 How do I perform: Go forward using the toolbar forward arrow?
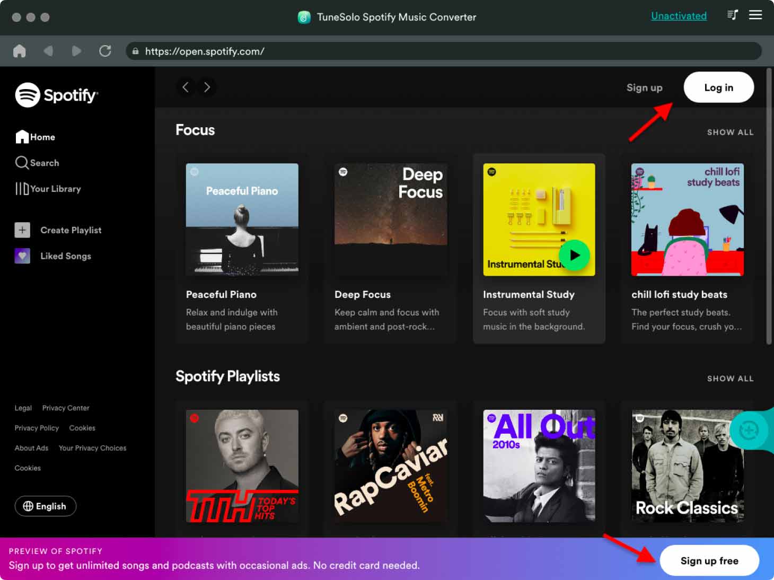(76, 51)
